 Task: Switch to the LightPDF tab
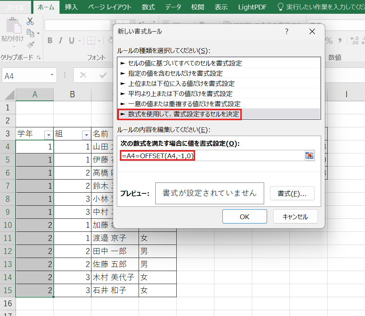pyautogui.click(x=252, y=7)
